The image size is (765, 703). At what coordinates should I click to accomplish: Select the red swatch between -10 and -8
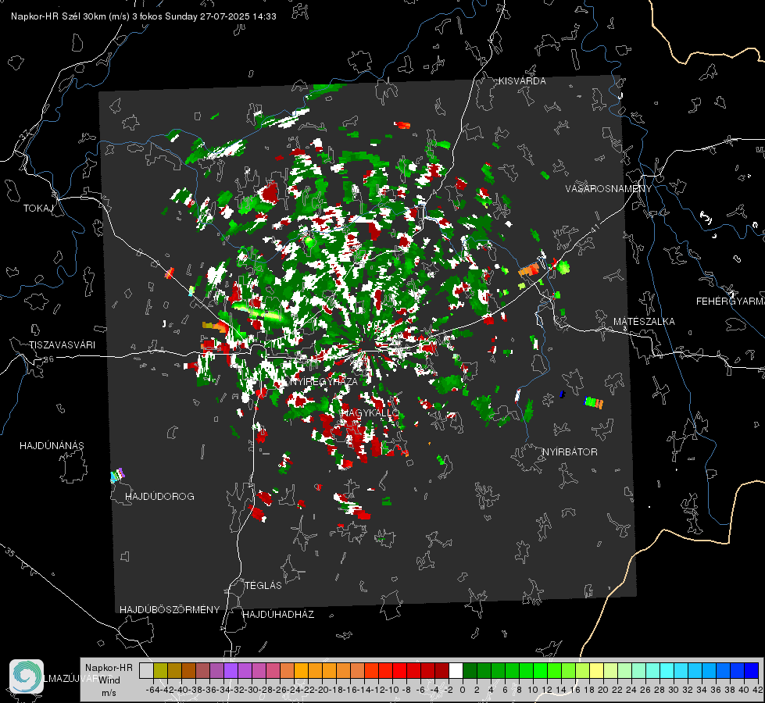399,670
